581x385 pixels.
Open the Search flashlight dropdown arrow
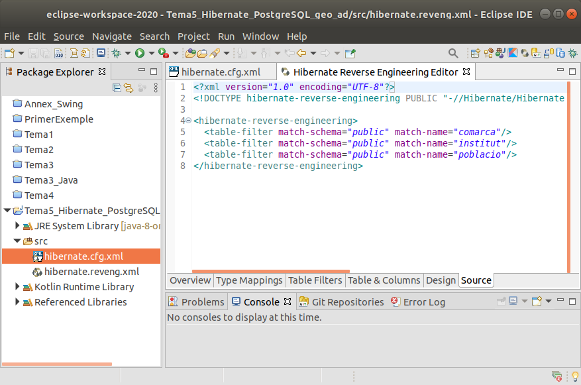(x=227, y=54)
